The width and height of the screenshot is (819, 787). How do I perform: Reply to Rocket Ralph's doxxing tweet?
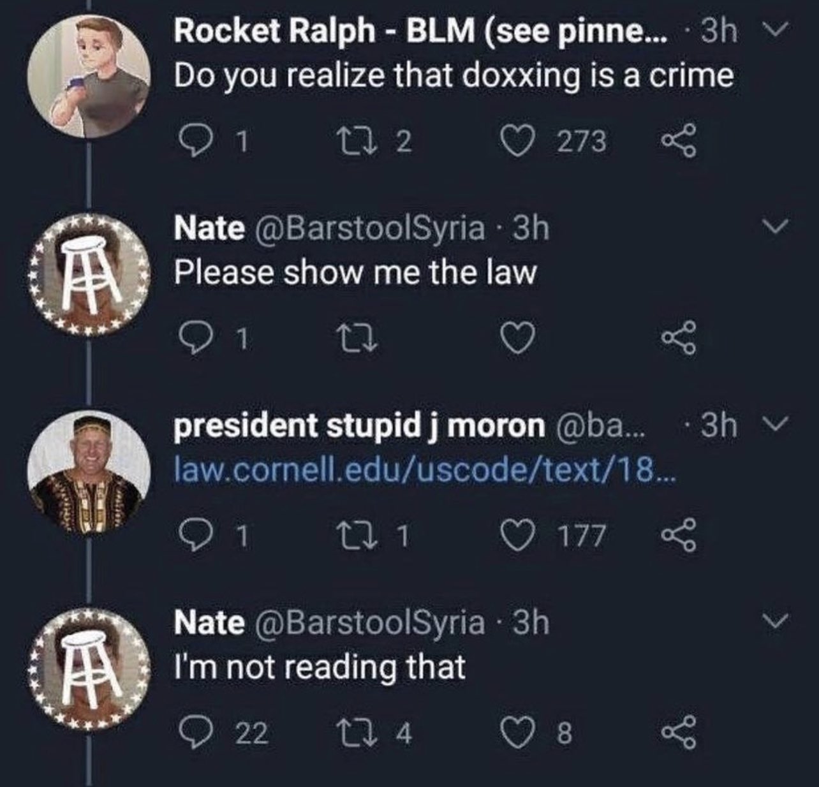(191, 142)
